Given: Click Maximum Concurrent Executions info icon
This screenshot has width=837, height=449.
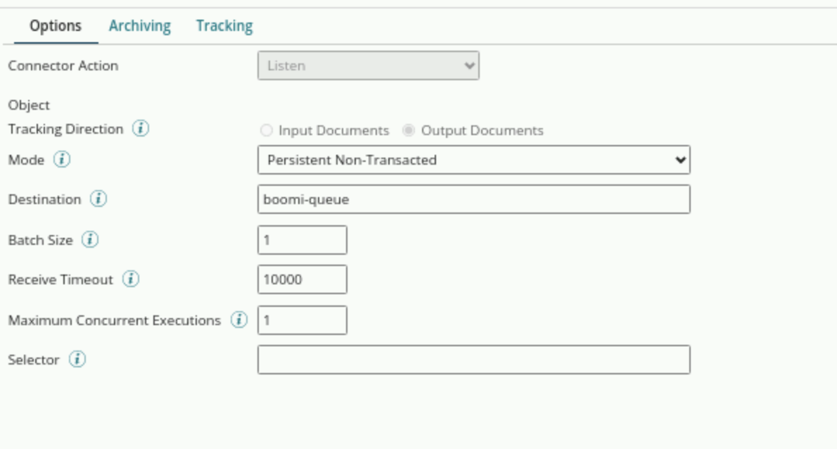Looking at the screenshot, I should coord(239,320).
